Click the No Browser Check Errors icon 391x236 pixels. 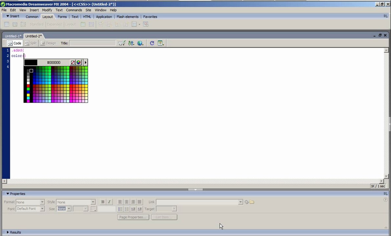[x=122, y=43]
